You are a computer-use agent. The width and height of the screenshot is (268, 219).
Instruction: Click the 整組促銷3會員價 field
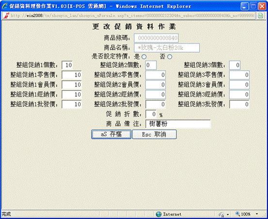239,85
